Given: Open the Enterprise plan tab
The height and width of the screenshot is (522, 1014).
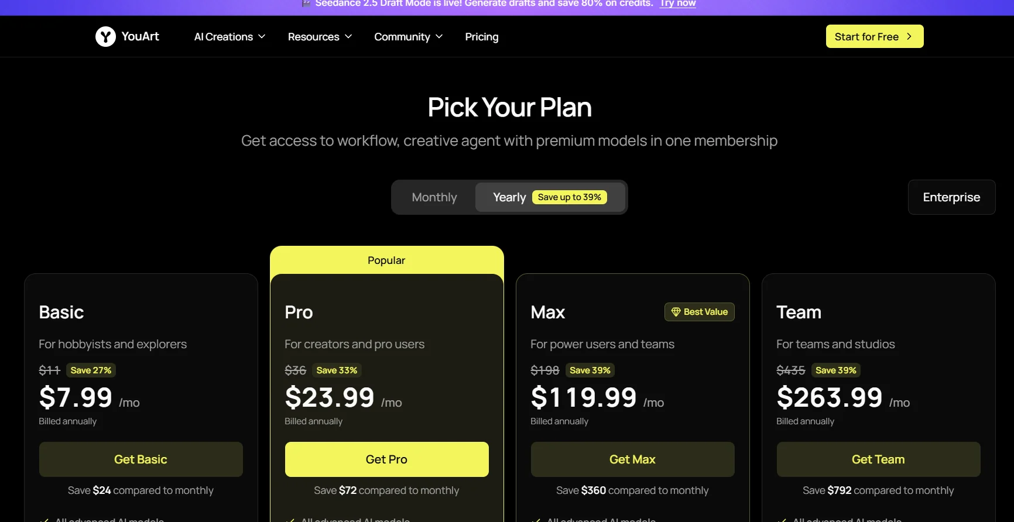Looking at the screenshot, I should [x=951, y=197].
